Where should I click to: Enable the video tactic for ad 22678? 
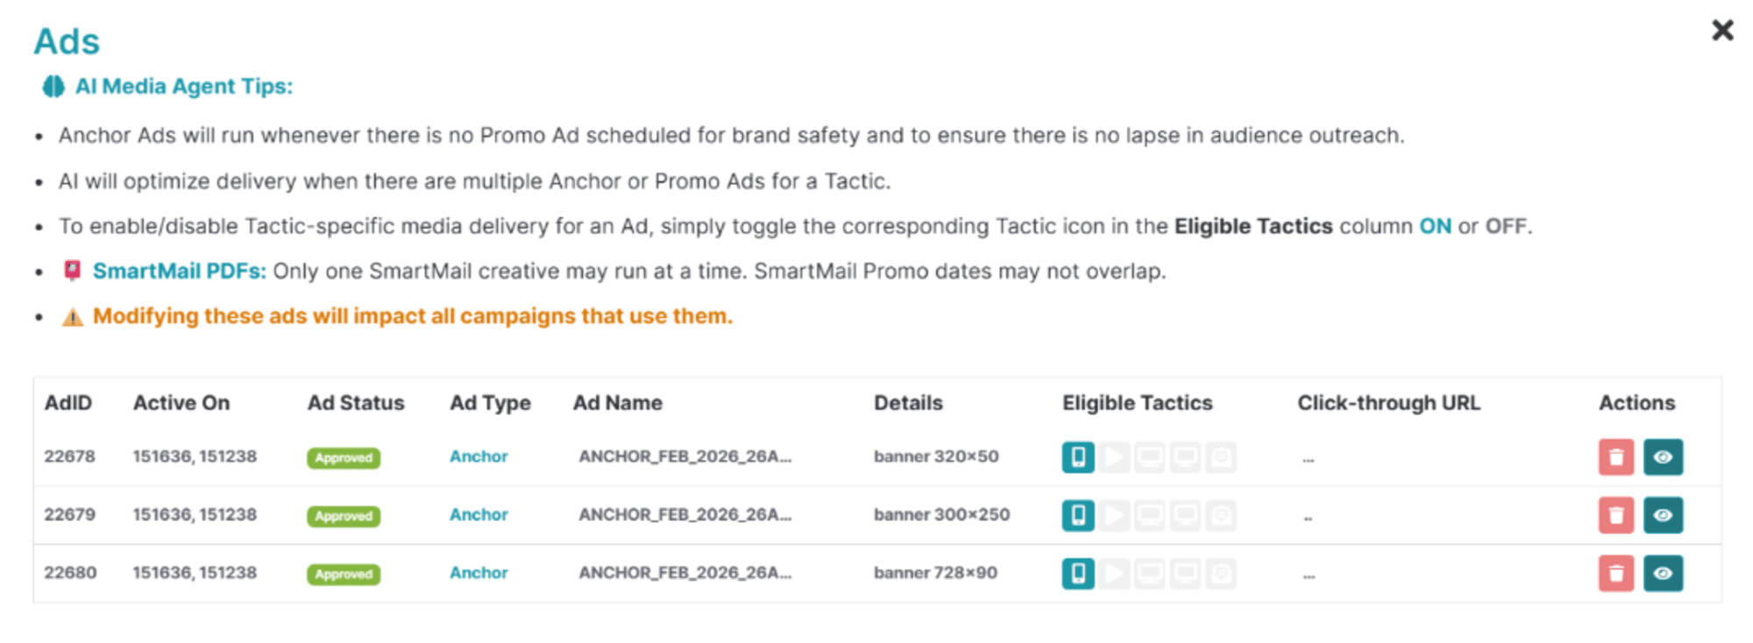pyautogui.click(x=1114, y=457)
